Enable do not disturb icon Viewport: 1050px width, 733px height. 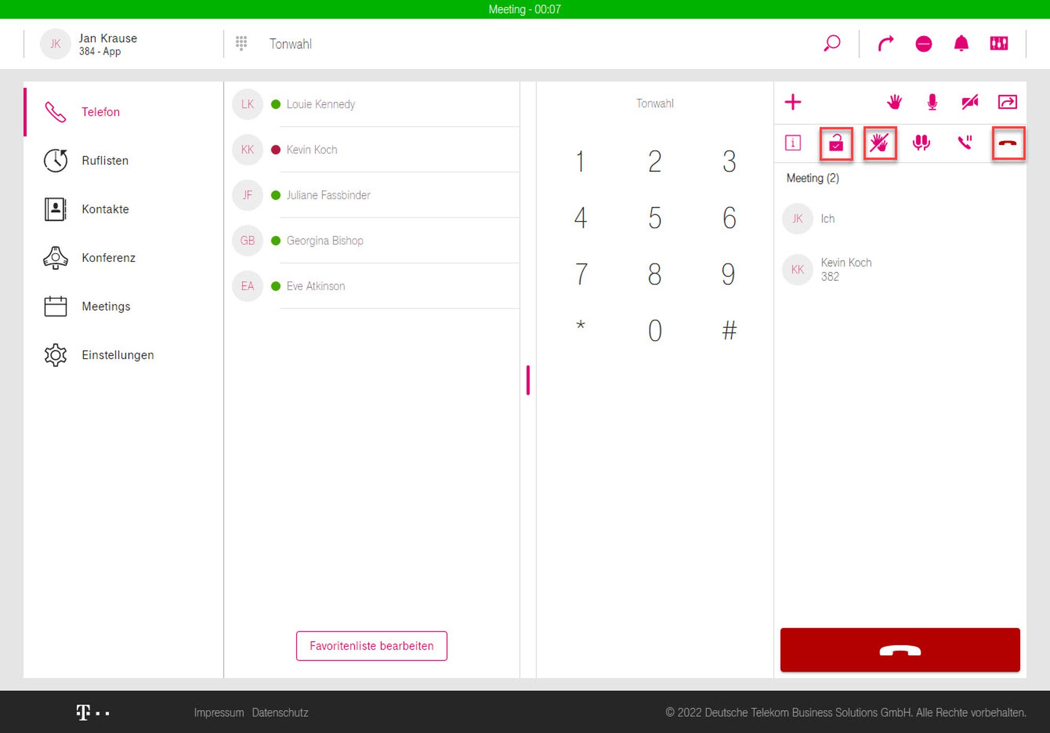point(923,44)
